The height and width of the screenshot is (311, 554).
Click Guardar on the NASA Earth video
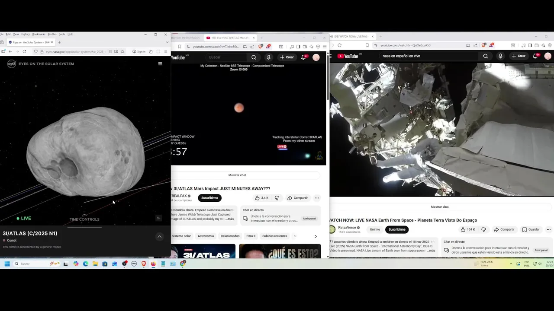(531, 229)
